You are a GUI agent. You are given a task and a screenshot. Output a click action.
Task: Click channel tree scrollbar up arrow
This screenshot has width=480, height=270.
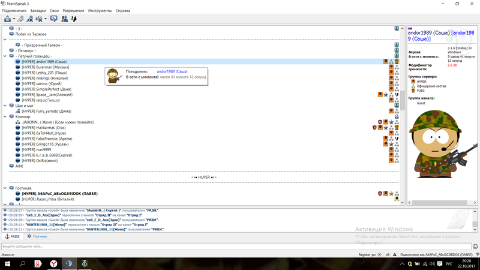402,28
